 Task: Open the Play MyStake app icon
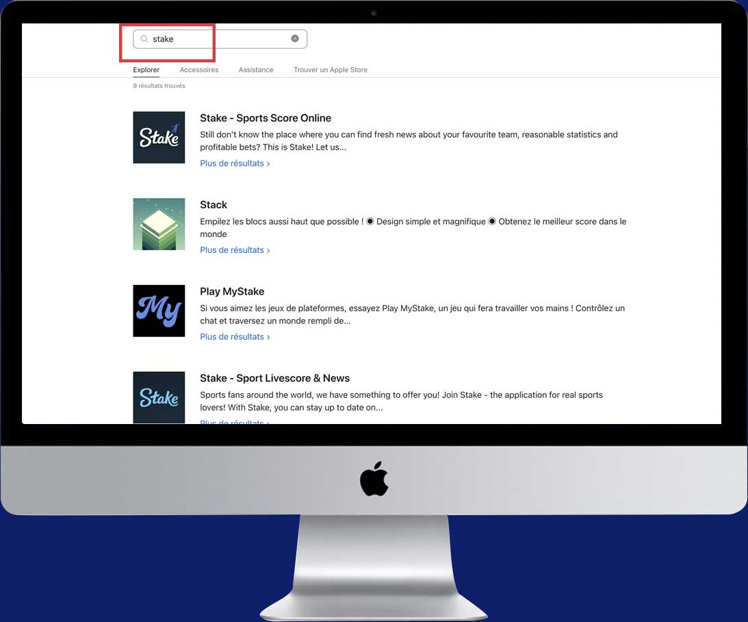[x=159, y=311]
